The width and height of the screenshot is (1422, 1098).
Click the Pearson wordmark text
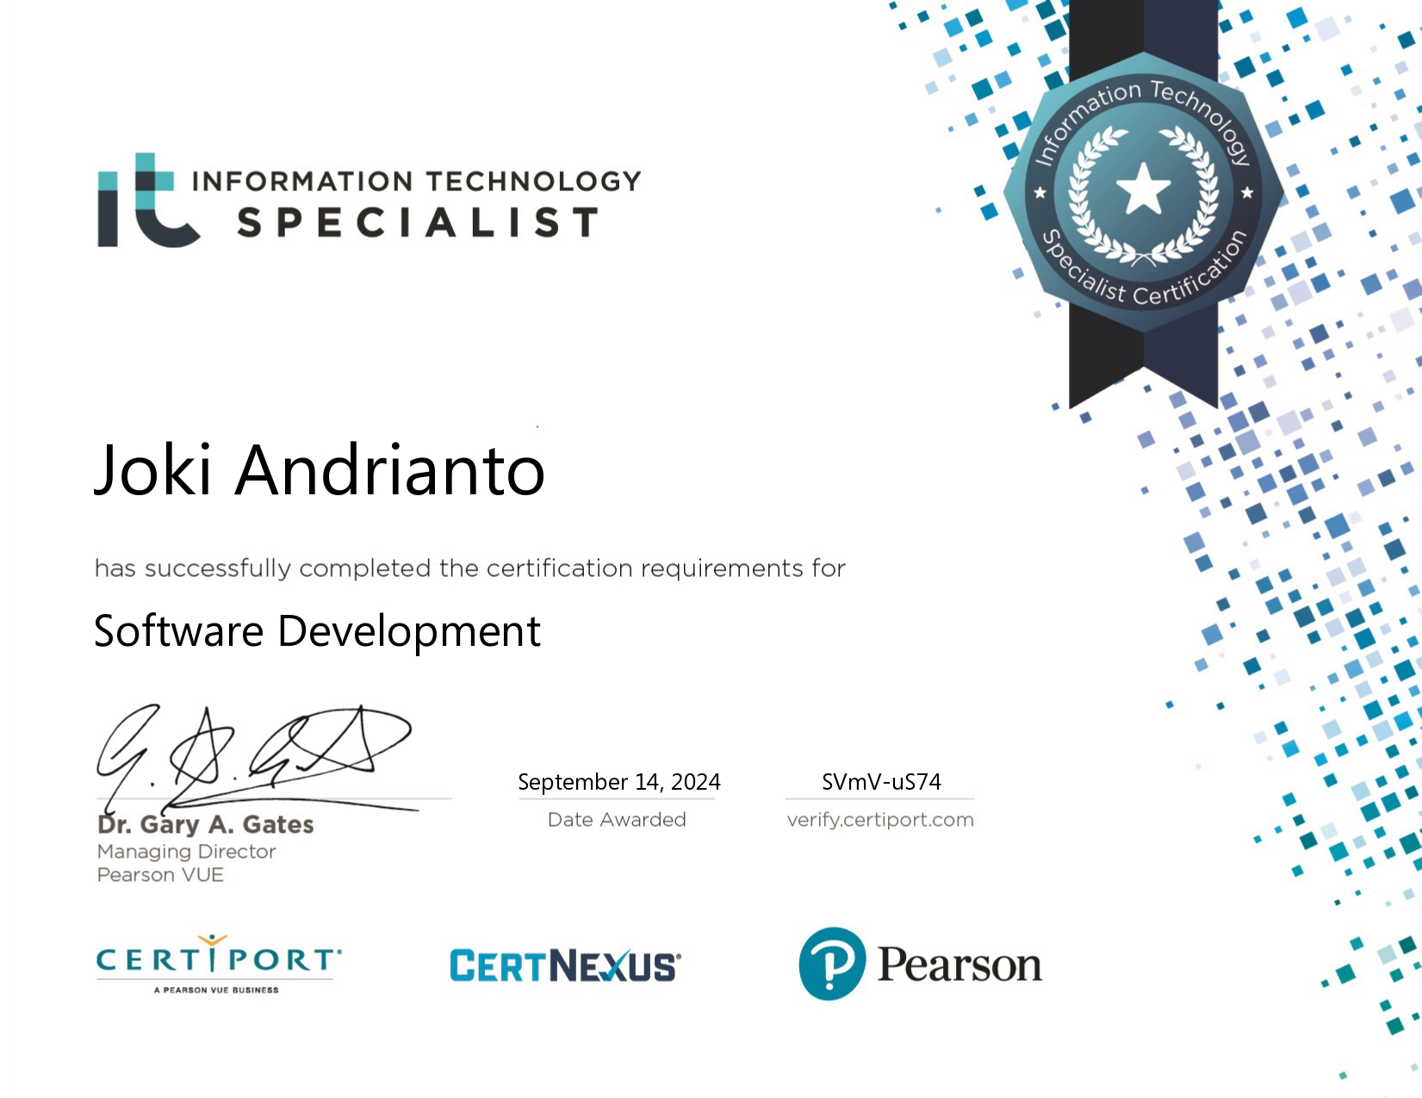click(x=959, y=965)
